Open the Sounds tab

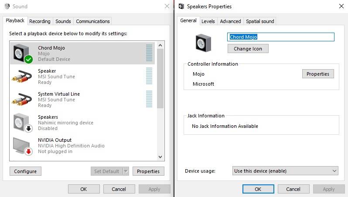pos(63,21)
